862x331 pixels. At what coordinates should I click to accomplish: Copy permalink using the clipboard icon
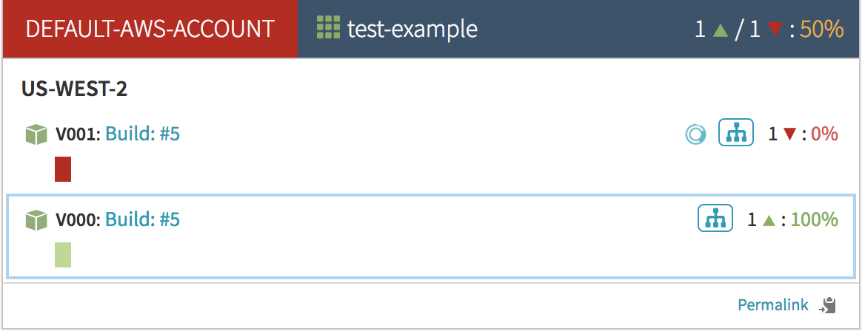[828, 305]
